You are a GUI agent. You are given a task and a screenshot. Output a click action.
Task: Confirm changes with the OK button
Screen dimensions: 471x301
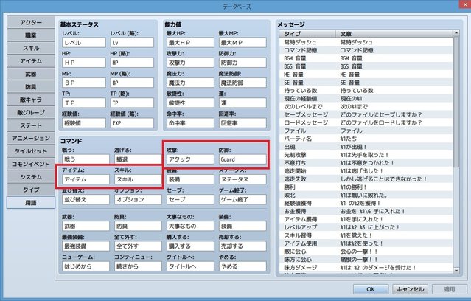tap(371, 289)
